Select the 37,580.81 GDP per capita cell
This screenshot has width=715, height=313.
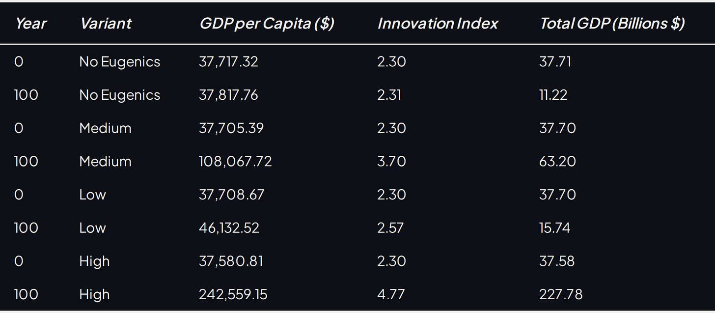[x=231, y=261]
